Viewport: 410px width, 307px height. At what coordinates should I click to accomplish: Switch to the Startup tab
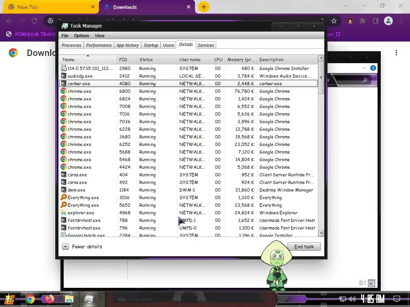click(x=151, y=45)
